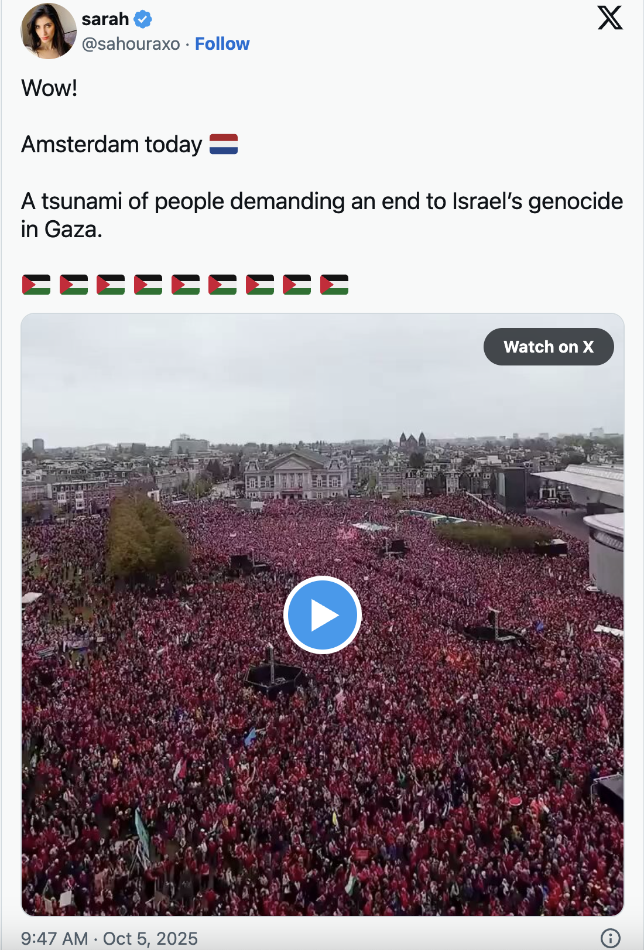644x950 pixels.
Task: Click the 'Amsterdam today' text line
Action: pos(112,145)
